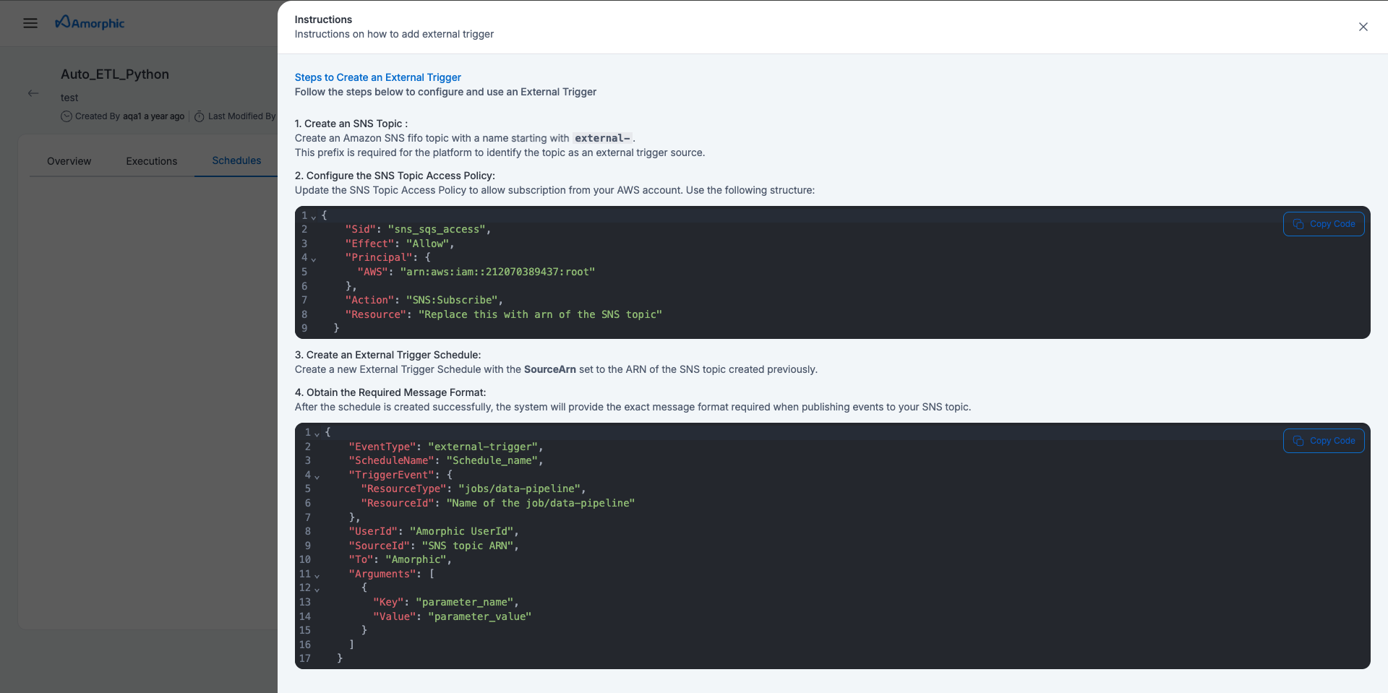Click the clock icon next to Created By
Viewport: 1388px width, 693px height.
[x=67, y=116]
